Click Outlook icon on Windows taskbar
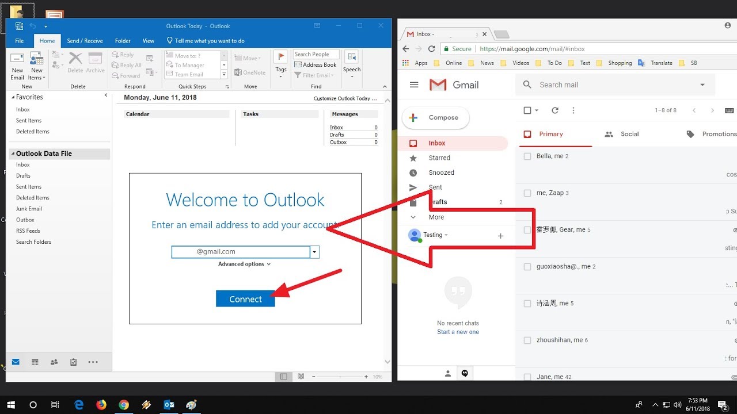Viewport: 737px width, 414px height. pyautogui.click(x=169, y=405)
